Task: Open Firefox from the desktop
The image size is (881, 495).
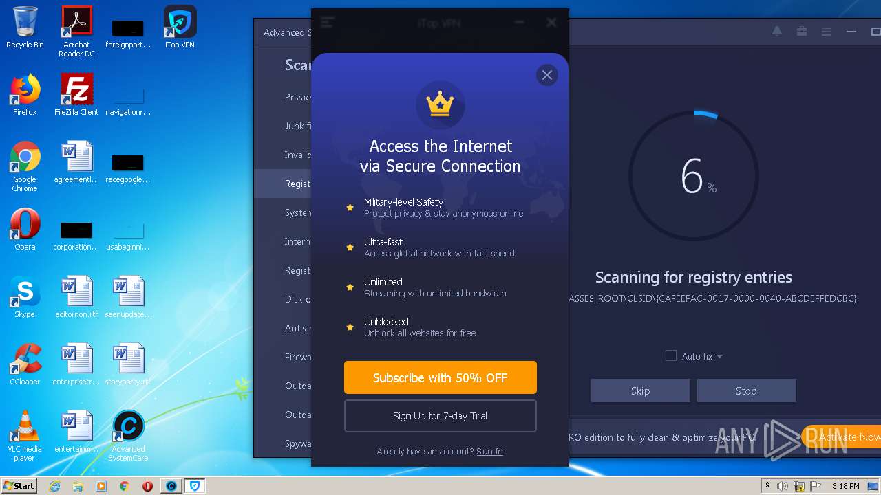Action: [x=25, y=95]
